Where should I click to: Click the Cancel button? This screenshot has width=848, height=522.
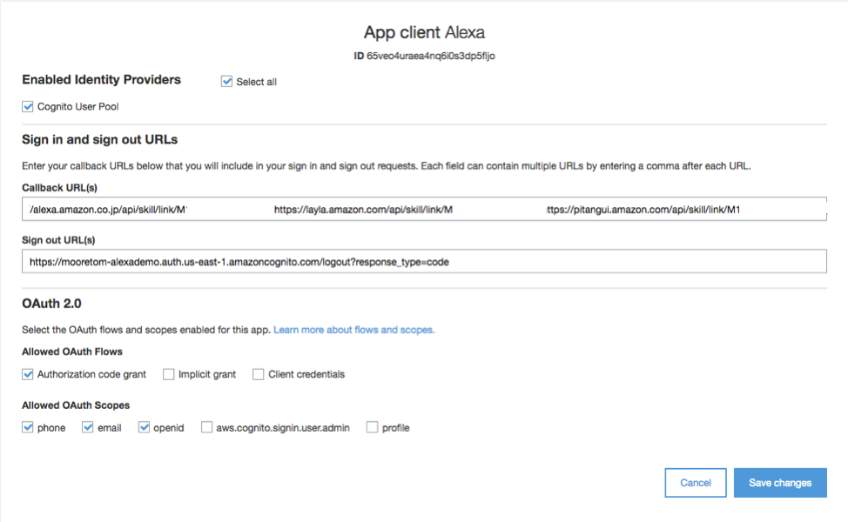695,482
